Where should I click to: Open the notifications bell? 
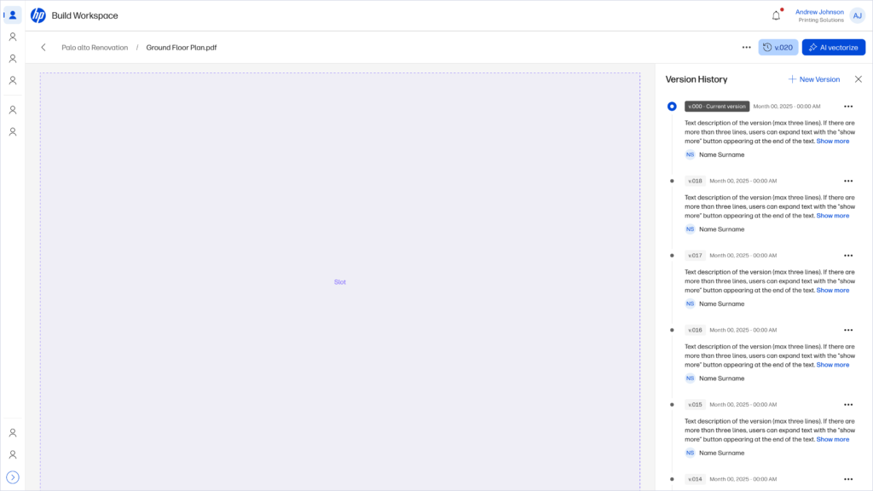pos(776,15)
